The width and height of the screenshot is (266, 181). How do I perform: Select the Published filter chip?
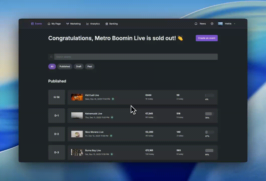pyautogui.click(x=65, y=66)
